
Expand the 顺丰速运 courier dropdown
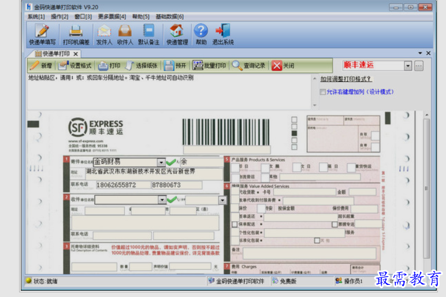pyautogui.click(x=408, y=66)
